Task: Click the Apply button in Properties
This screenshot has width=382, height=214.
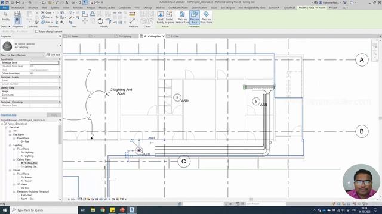Action: click(x=54, y=115)
